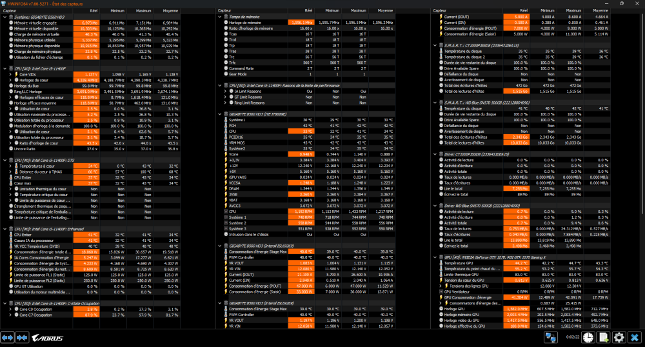Image resolution: width=645 pixels, height=347 pixels.
Task: Expand the Horloges de cœur row
Action: pyautogui.click(x=10, y=80)
